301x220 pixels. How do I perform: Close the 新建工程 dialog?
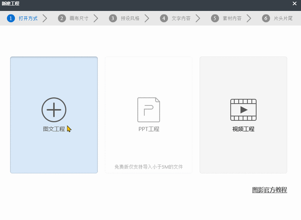pyautogui.click(x=294, y=3)
